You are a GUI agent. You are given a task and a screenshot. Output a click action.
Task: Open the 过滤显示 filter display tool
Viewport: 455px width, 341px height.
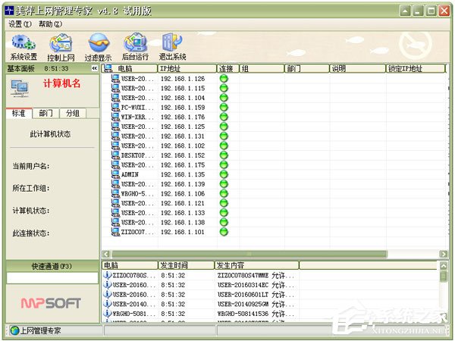98,46
